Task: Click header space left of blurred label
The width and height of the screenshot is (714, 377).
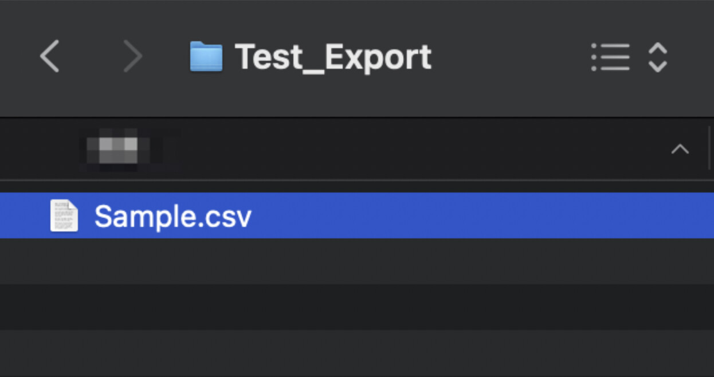Action: (40, 149)
